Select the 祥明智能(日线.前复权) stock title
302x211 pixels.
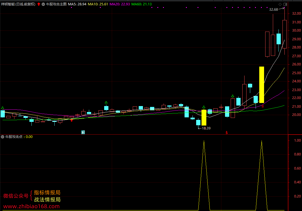[x=18, y=4]
